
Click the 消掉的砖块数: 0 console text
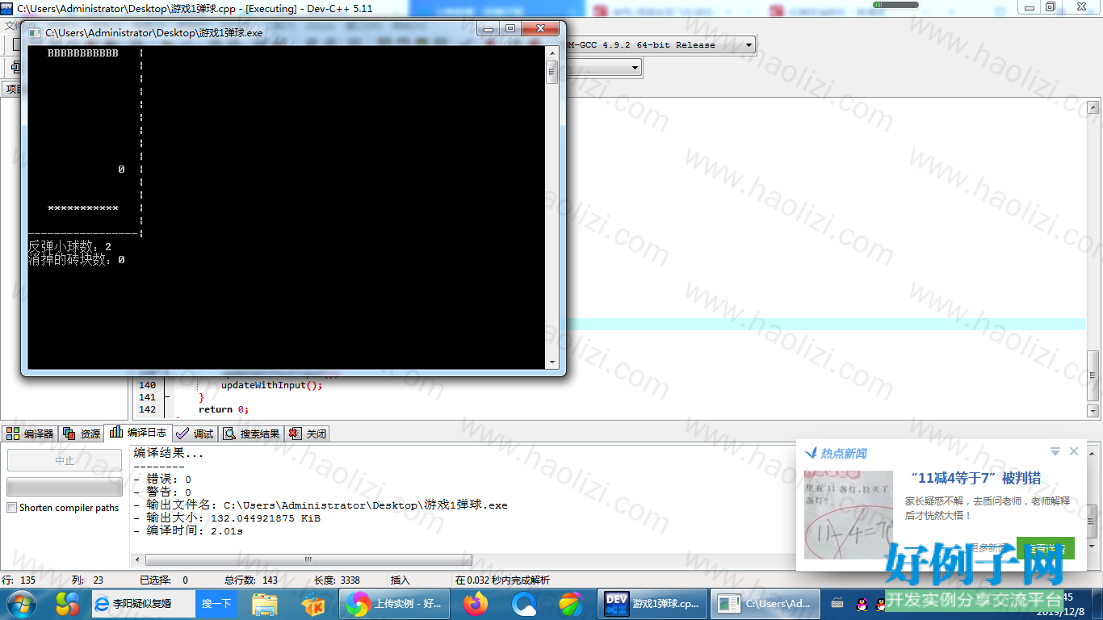point(76,260)
